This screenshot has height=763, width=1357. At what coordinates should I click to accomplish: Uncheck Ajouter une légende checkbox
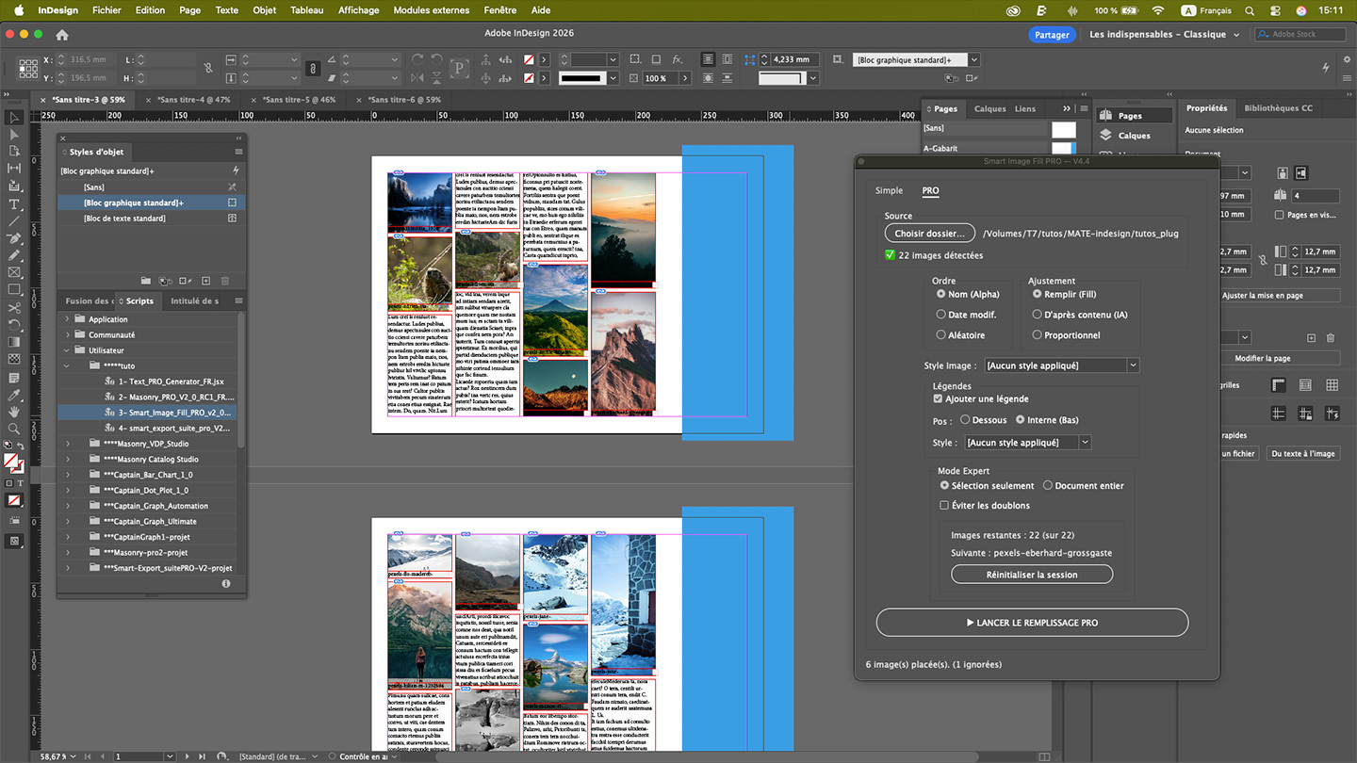pyautogui.click(x=938, y=399)
